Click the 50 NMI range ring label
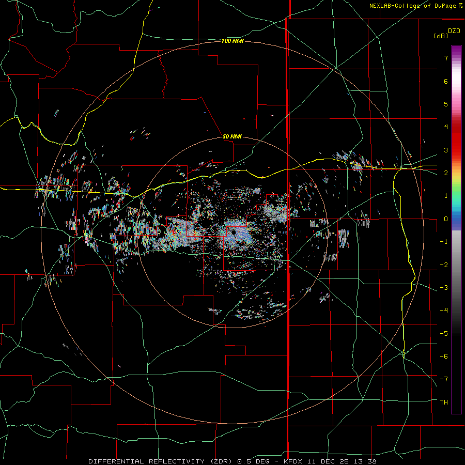Image resolution: width=465 pixels, height=465 pixels. click(232, 136)
